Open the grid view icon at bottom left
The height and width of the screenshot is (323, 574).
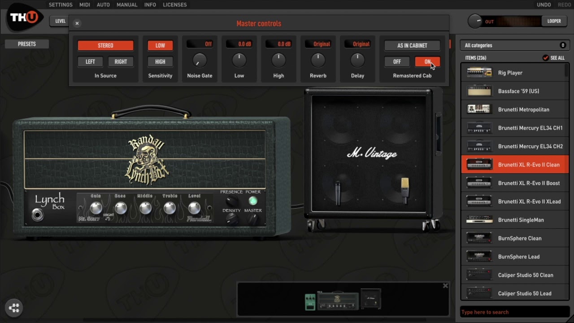tap(14, 308)
